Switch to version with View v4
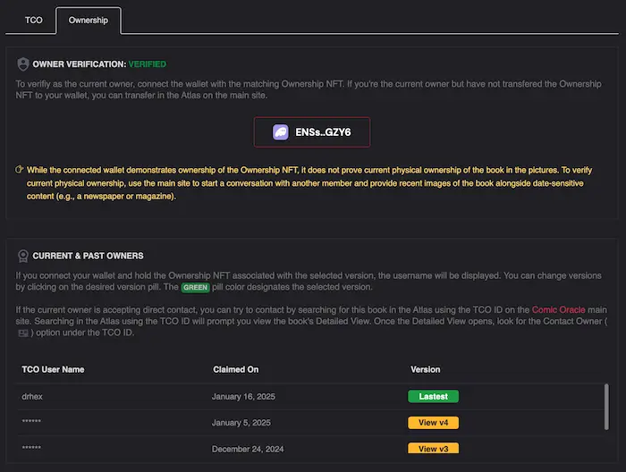The width and height of the screenshot is (626, 472). pos(433,422)
